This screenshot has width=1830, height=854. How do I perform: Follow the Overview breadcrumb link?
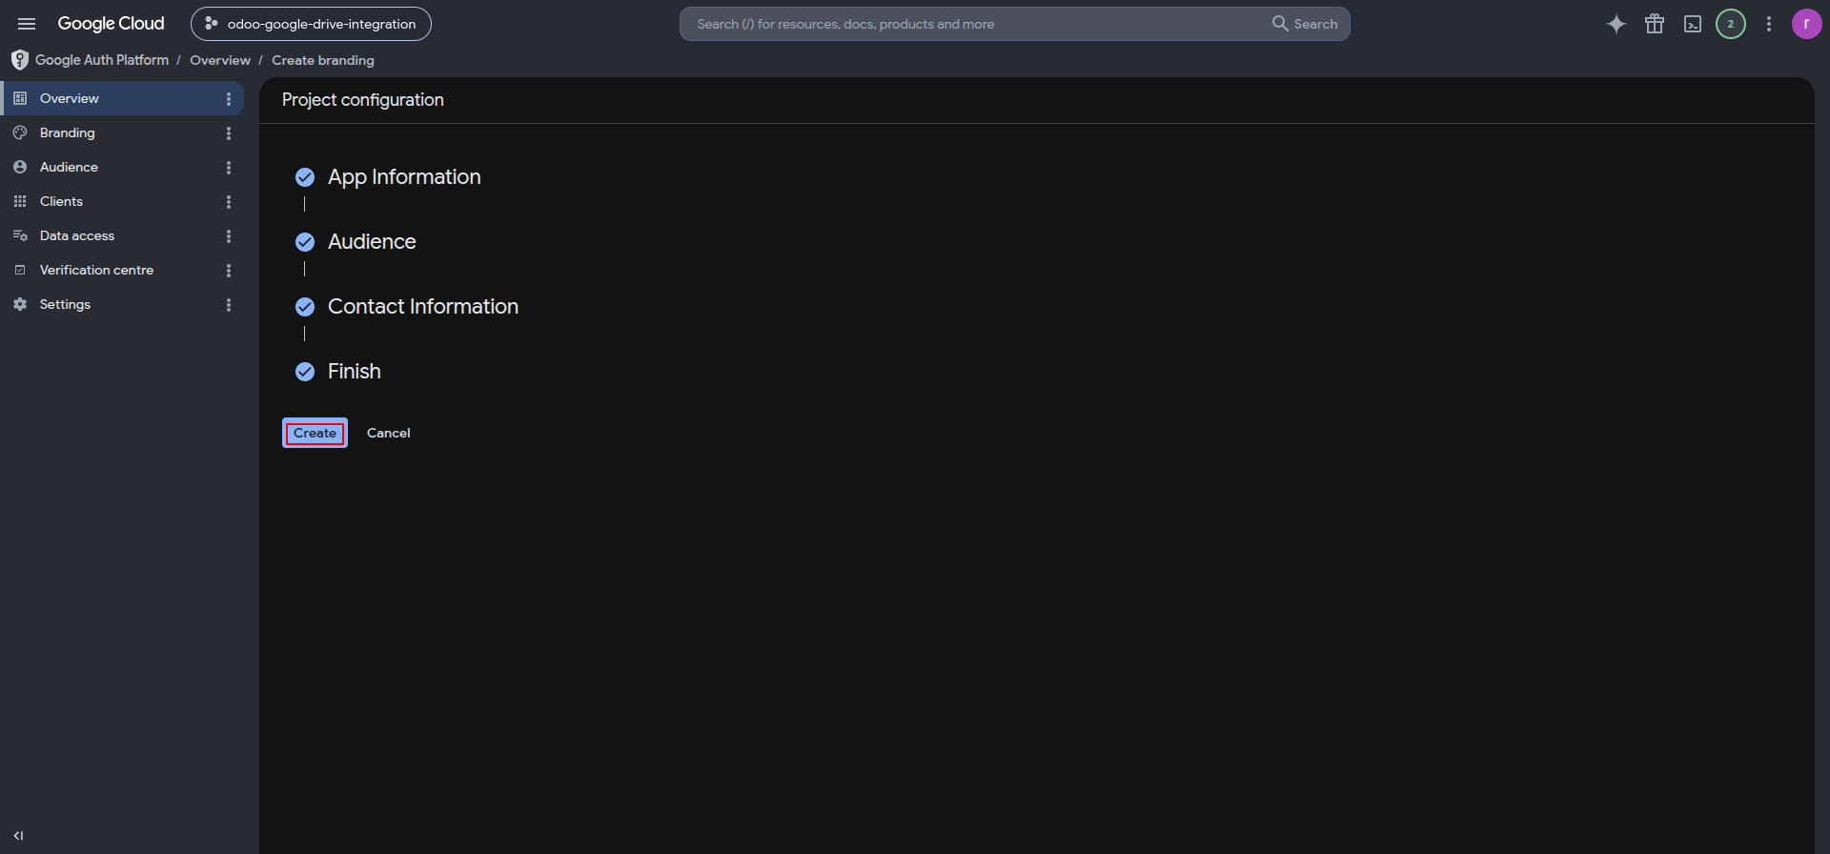click(x=220, y=60)
